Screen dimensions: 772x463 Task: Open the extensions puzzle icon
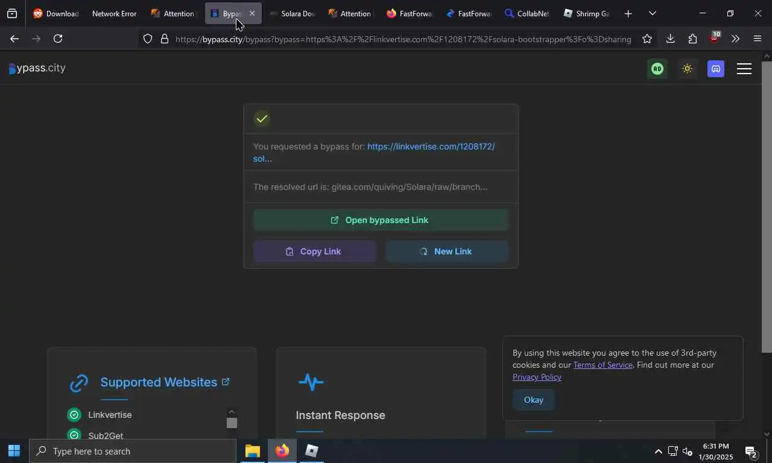[x=692, y=39]
